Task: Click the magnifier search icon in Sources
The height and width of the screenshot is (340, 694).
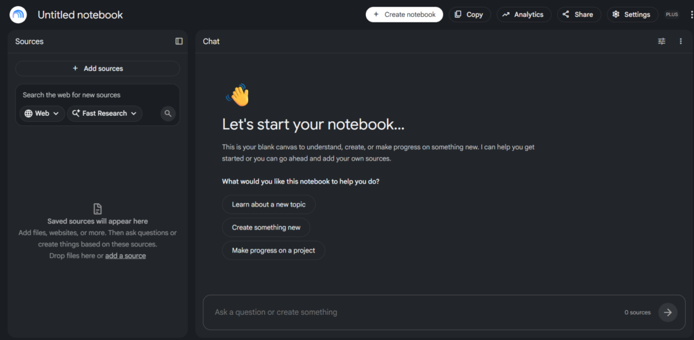Action: click(168, 114)
